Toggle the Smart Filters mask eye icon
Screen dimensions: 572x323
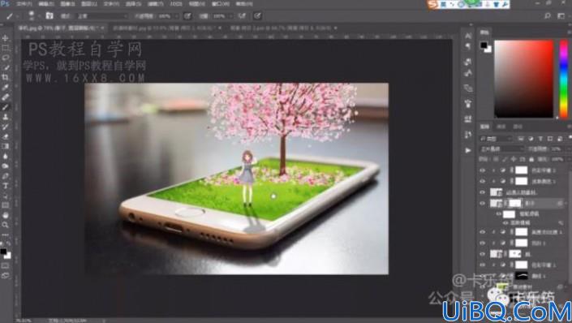[499, 214]
